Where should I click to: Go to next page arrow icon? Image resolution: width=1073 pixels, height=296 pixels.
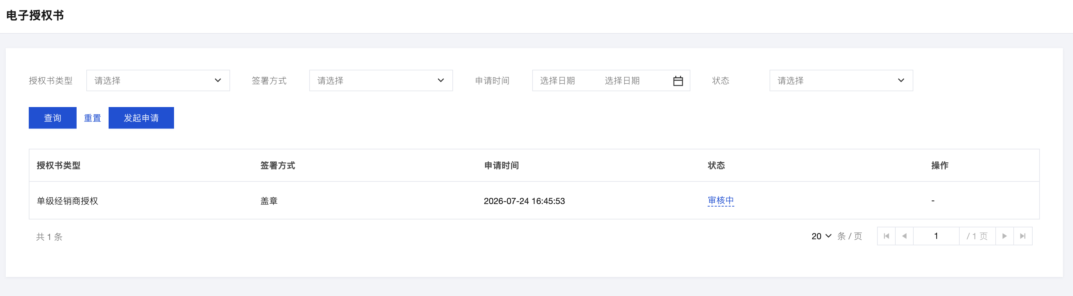click(x=1004, y=236)
